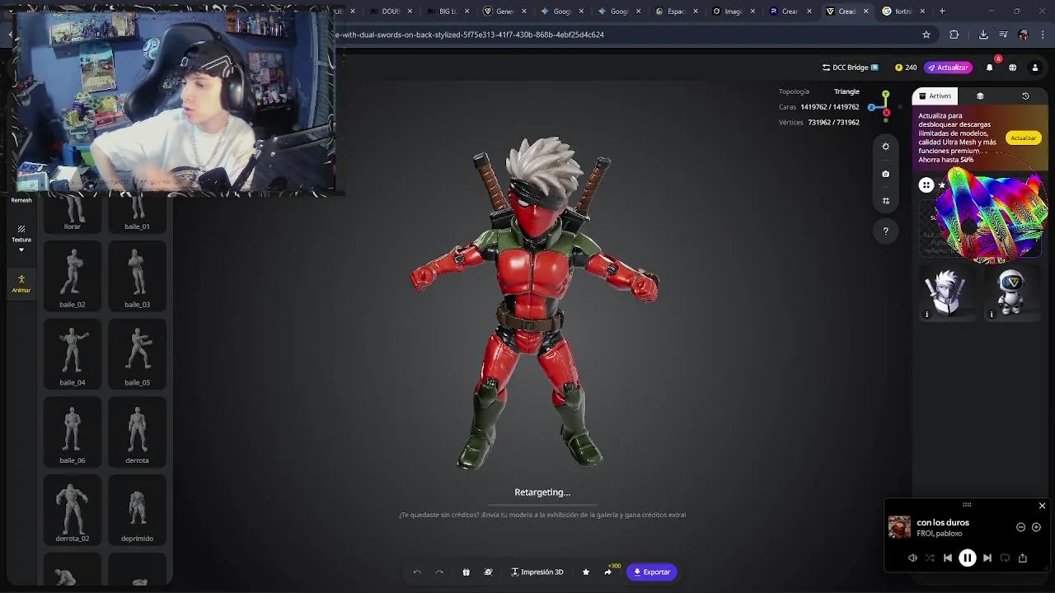Open the user account avatar
1055x593 pixels.
(1035, 68)
